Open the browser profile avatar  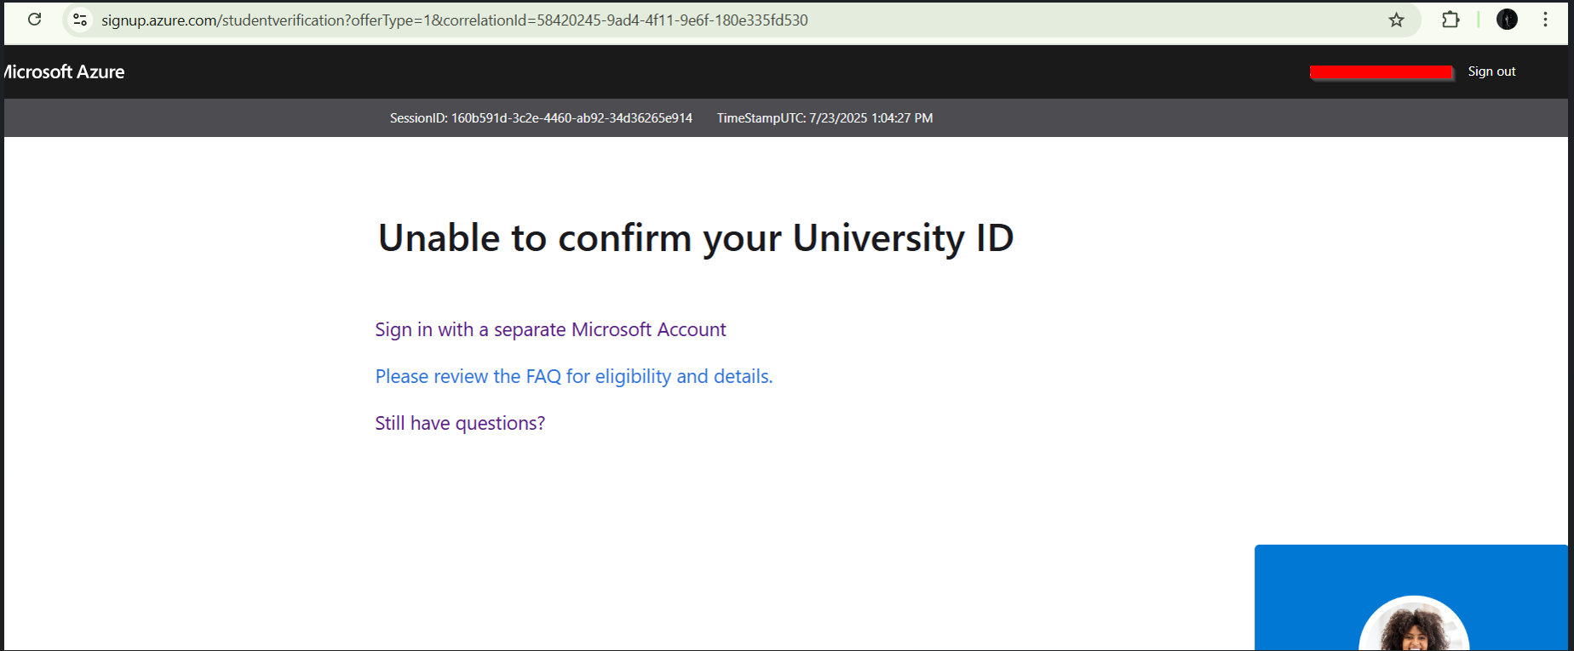click(x=1507, y=20)
